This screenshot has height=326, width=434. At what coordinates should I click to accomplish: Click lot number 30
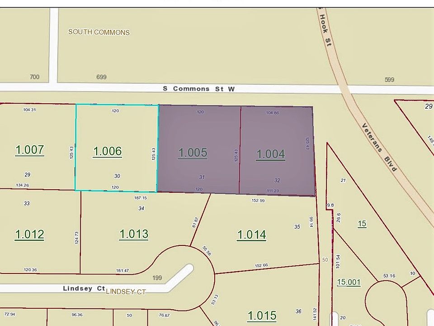[117, 176]
